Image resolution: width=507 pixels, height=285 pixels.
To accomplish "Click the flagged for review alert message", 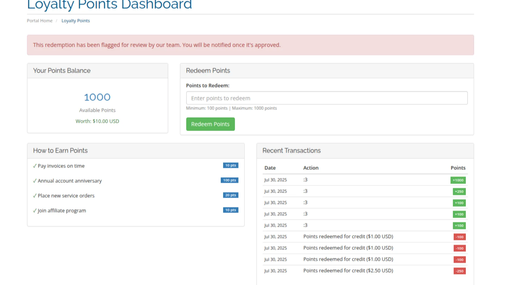I will click(157, 45).
